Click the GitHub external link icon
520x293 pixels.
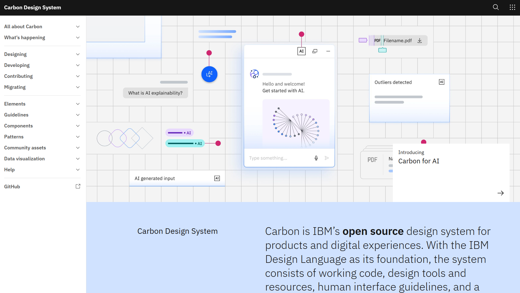78,186
